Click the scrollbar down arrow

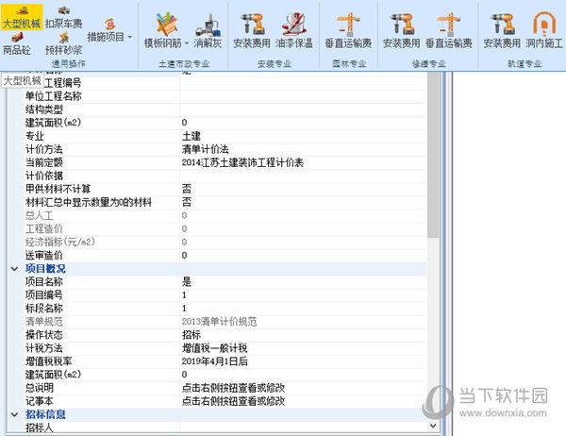(x=433, y=426)
